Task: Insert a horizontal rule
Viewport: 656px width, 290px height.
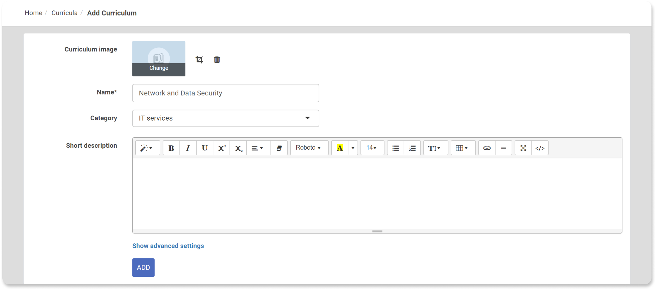Action: (x=504, y=148)
